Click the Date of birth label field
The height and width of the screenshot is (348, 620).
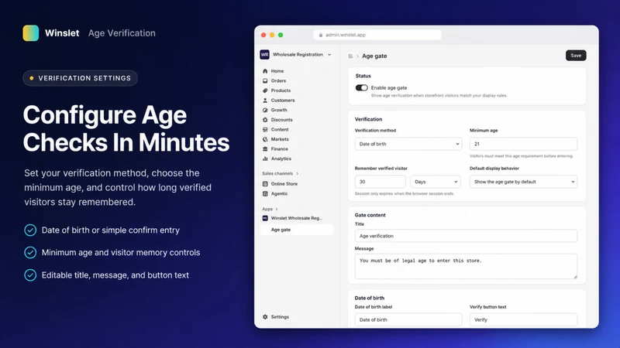point(408,319)
